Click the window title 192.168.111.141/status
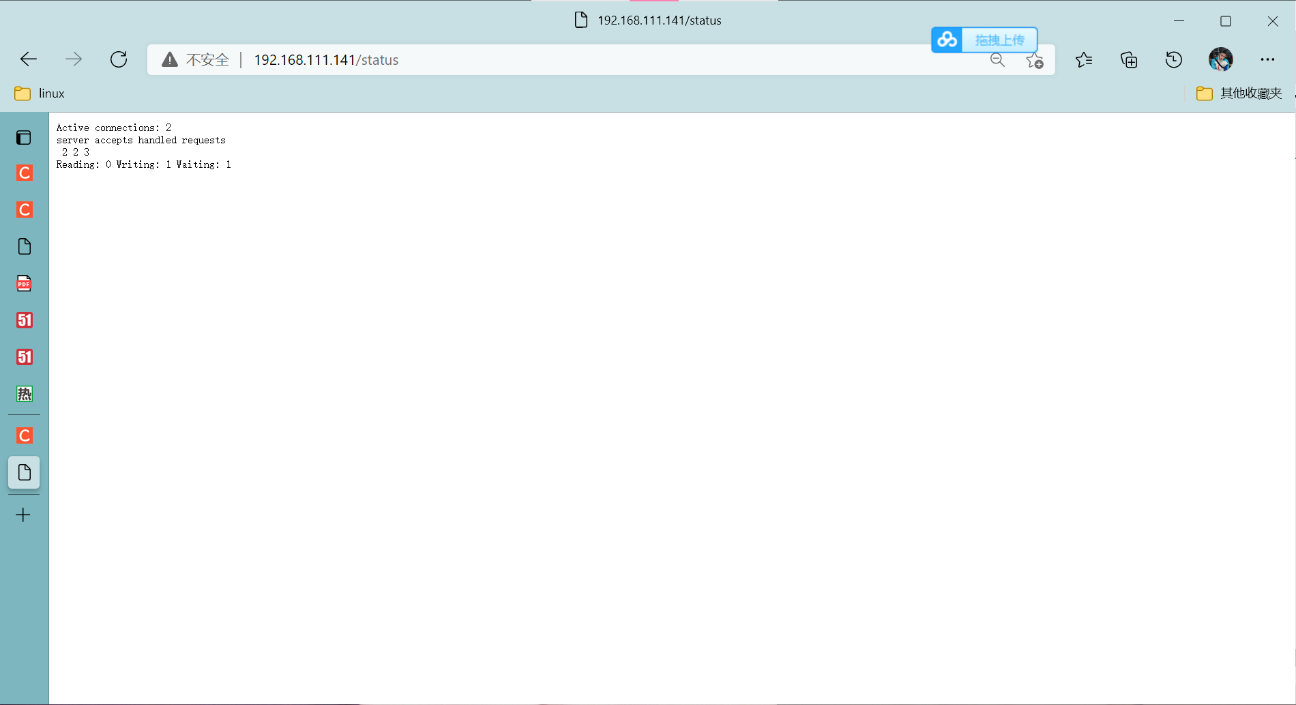 [x=660, y=20]
